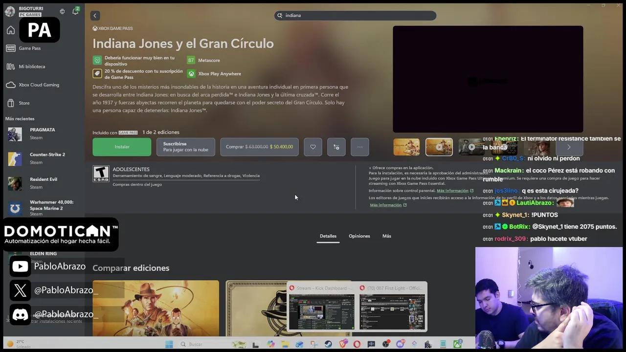The image size is (626, 352).
Task: Add the game to wishlist with heart icon
Action: coord(313,147)
